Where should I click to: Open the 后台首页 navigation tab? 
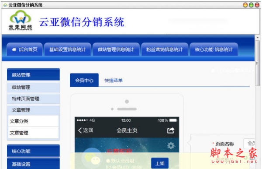pos(24,49)
